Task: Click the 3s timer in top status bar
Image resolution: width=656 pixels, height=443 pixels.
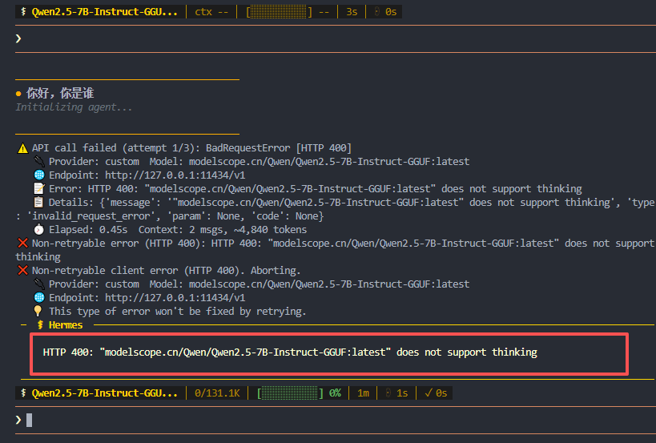Action: [x=352, y=12]
